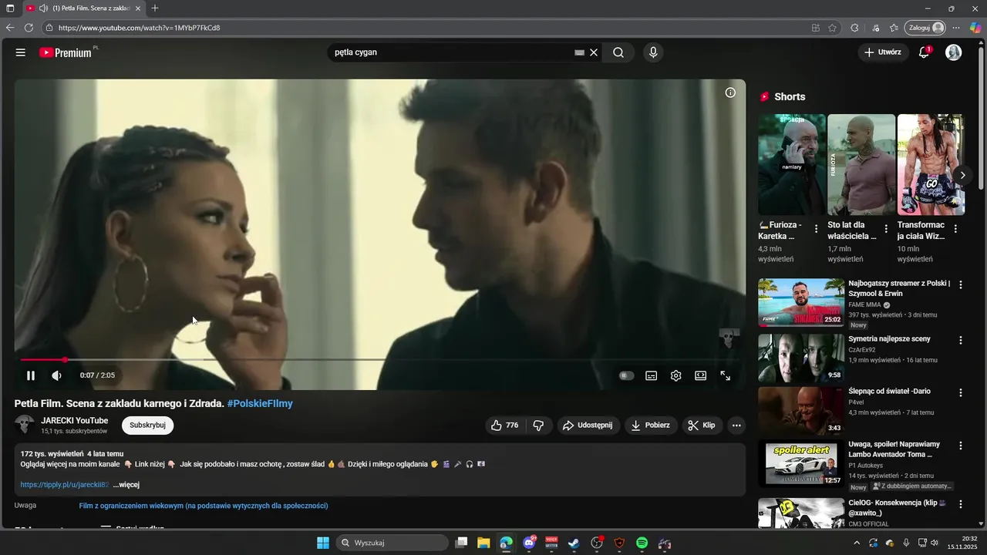
Task: Open Spotify from the taskbar
Action: [642, 543]
